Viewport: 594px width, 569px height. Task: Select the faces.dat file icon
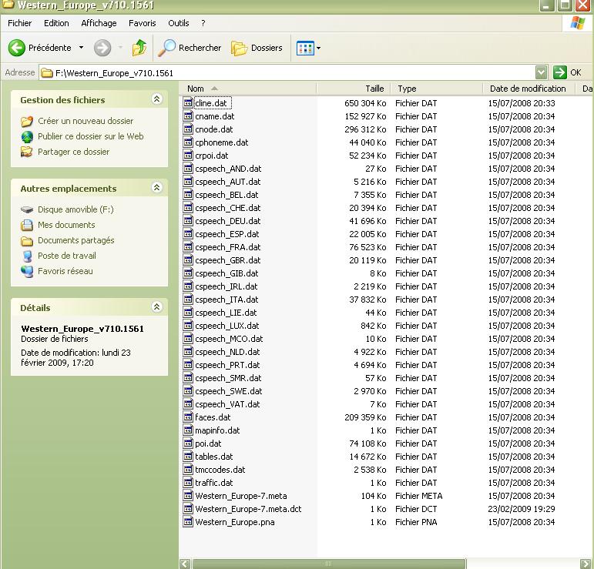coord(188,417)
